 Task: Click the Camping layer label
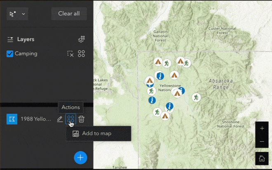[x=26, y=54]
